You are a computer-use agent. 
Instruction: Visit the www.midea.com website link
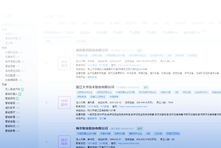[x=129, y=65]
